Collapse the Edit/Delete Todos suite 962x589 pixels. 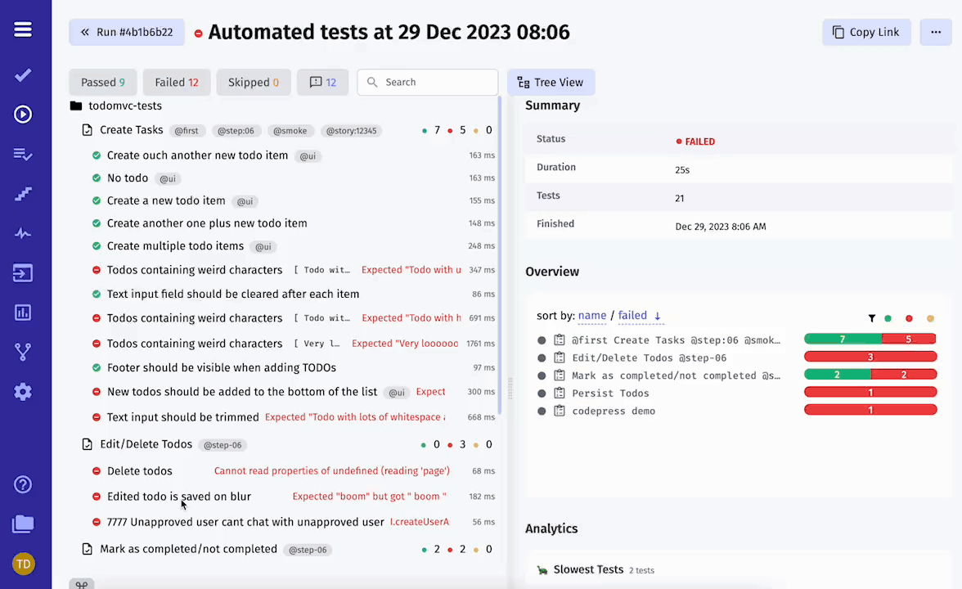(146, 444)
